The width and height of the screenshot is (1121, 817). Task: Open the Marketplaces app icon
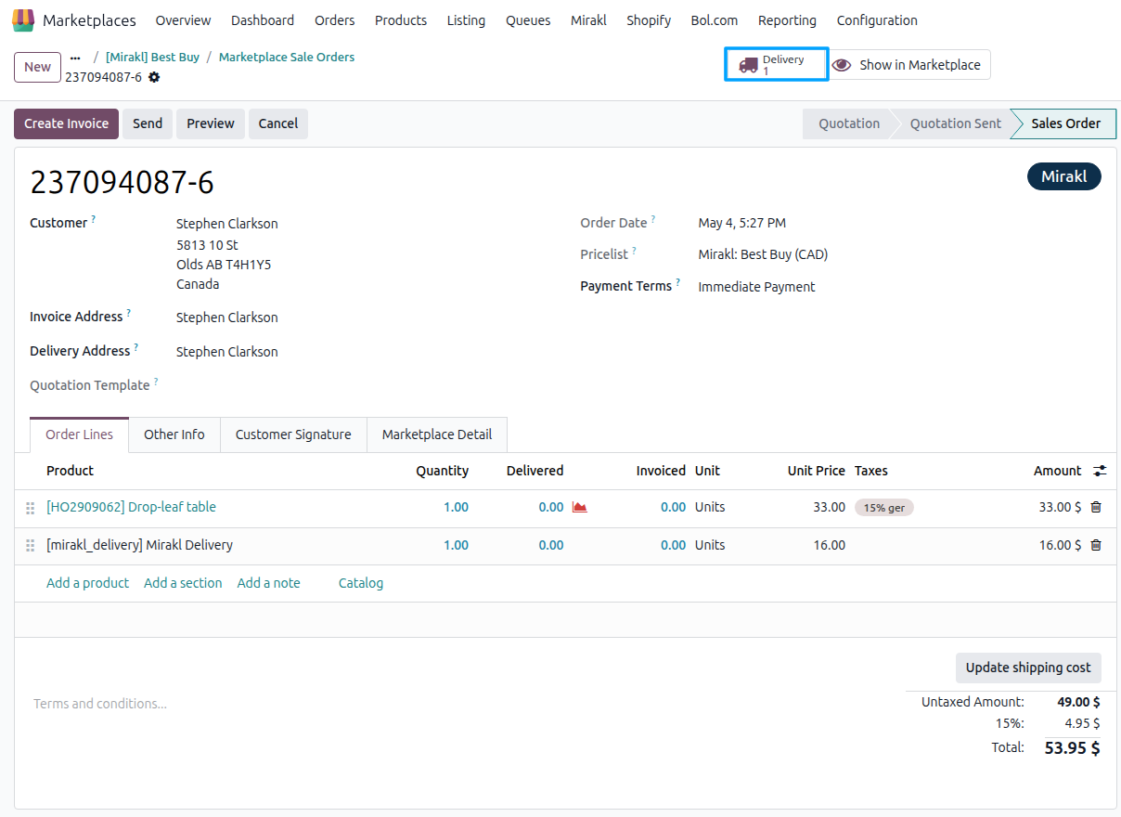click(23, 19)
